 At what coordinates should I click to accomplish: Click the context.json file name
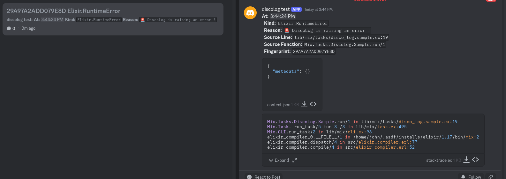[x=279, y=105]
